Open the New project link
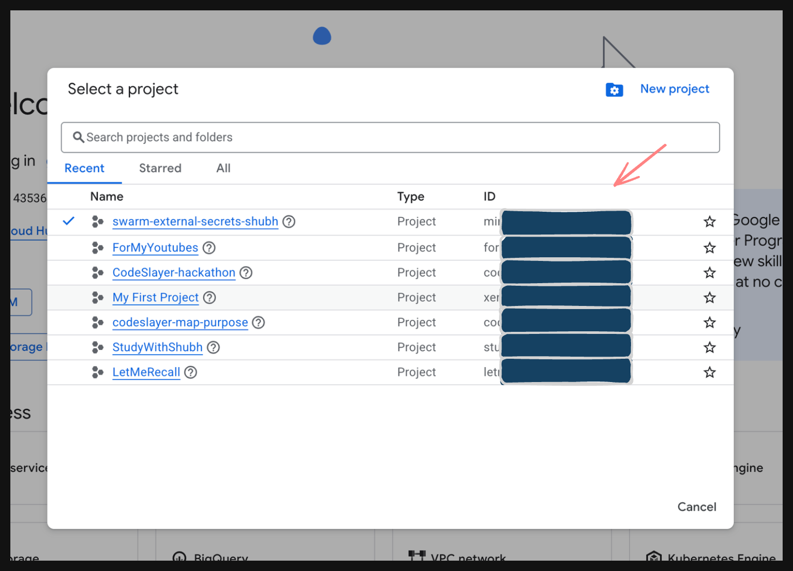The height and width of the screenshot is (571, 793). tap(674, 89)
